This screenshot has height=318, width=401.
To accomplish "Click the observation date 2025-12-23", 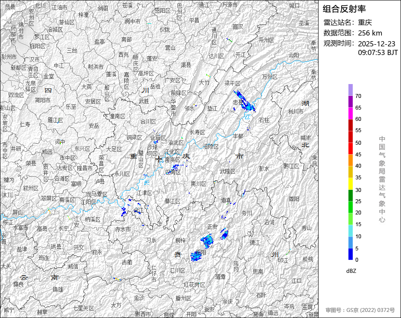I will click(376, 44).
